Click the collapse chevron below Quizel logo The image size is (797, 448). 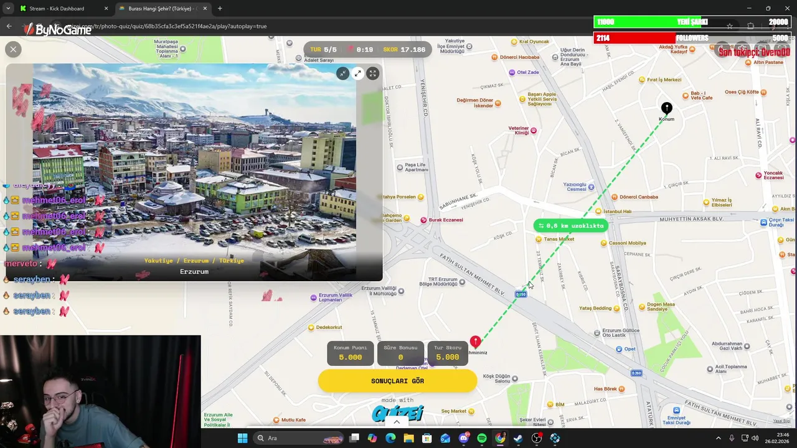tap(397, 422)
